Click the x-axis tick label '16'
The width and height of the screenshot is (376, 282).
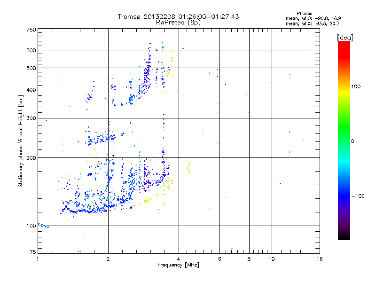(320, 259)
